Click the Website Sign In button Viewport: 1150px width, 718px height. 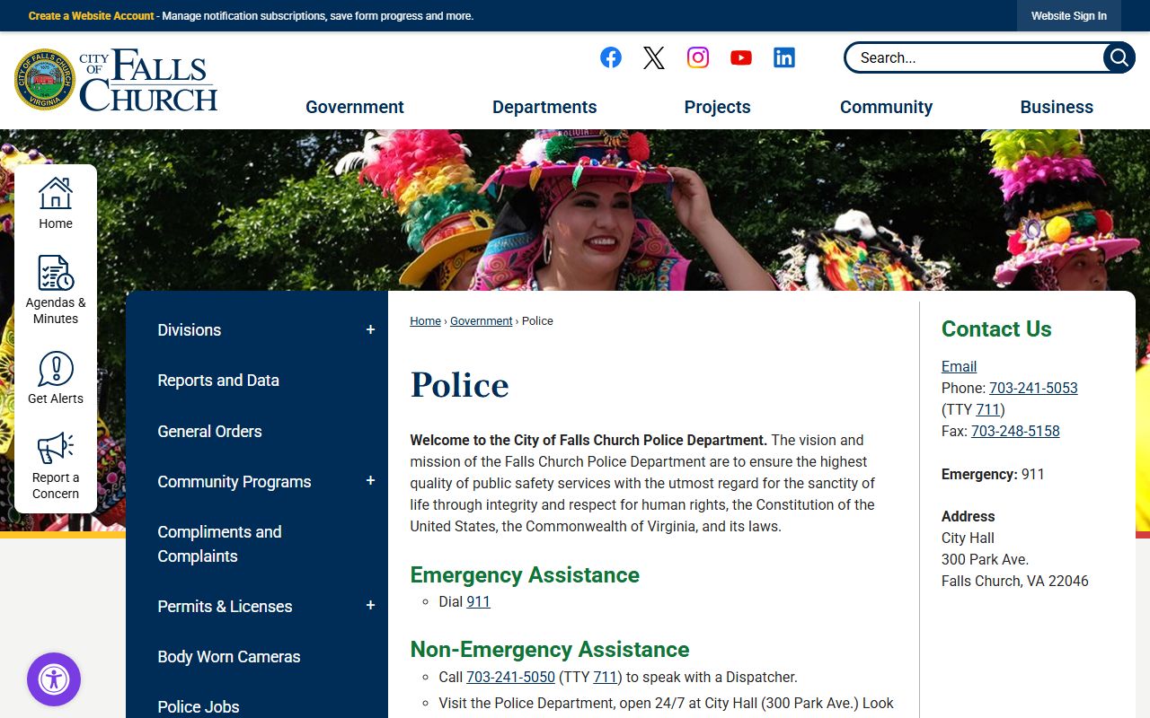pyautogui.click(x=1069, y=16)
